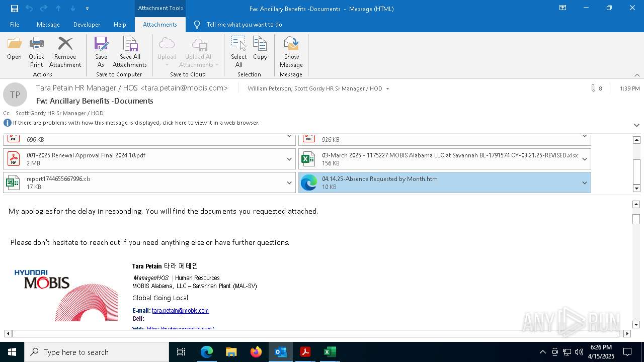Click Show Message in ribbon
644x362 pixels.
291,52
